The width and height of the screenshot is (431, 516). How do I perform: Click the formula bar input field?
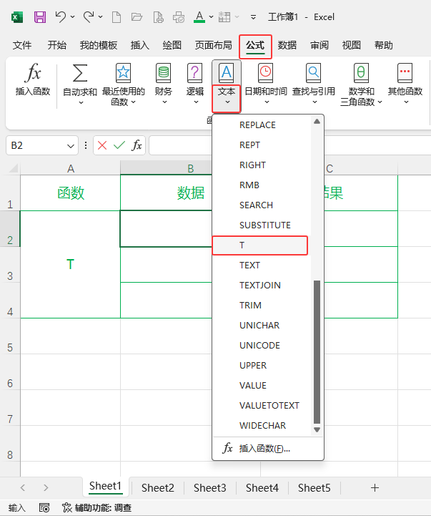pos(290,145)
